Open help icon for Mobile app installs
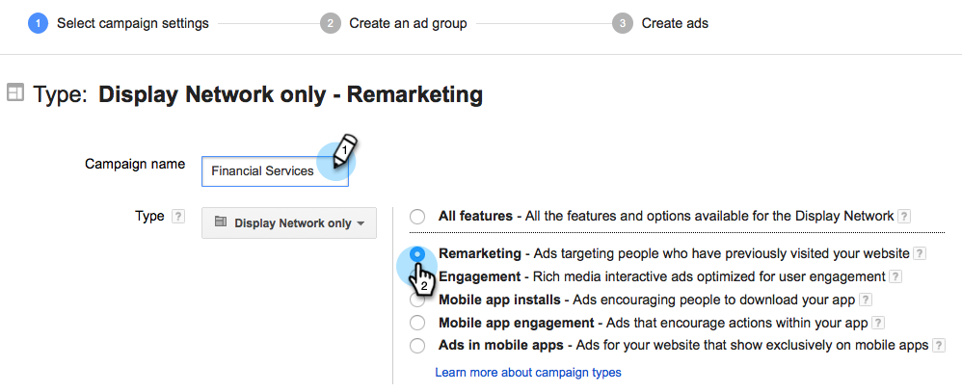This screenshot has width=962, height=392. (866, 300)
